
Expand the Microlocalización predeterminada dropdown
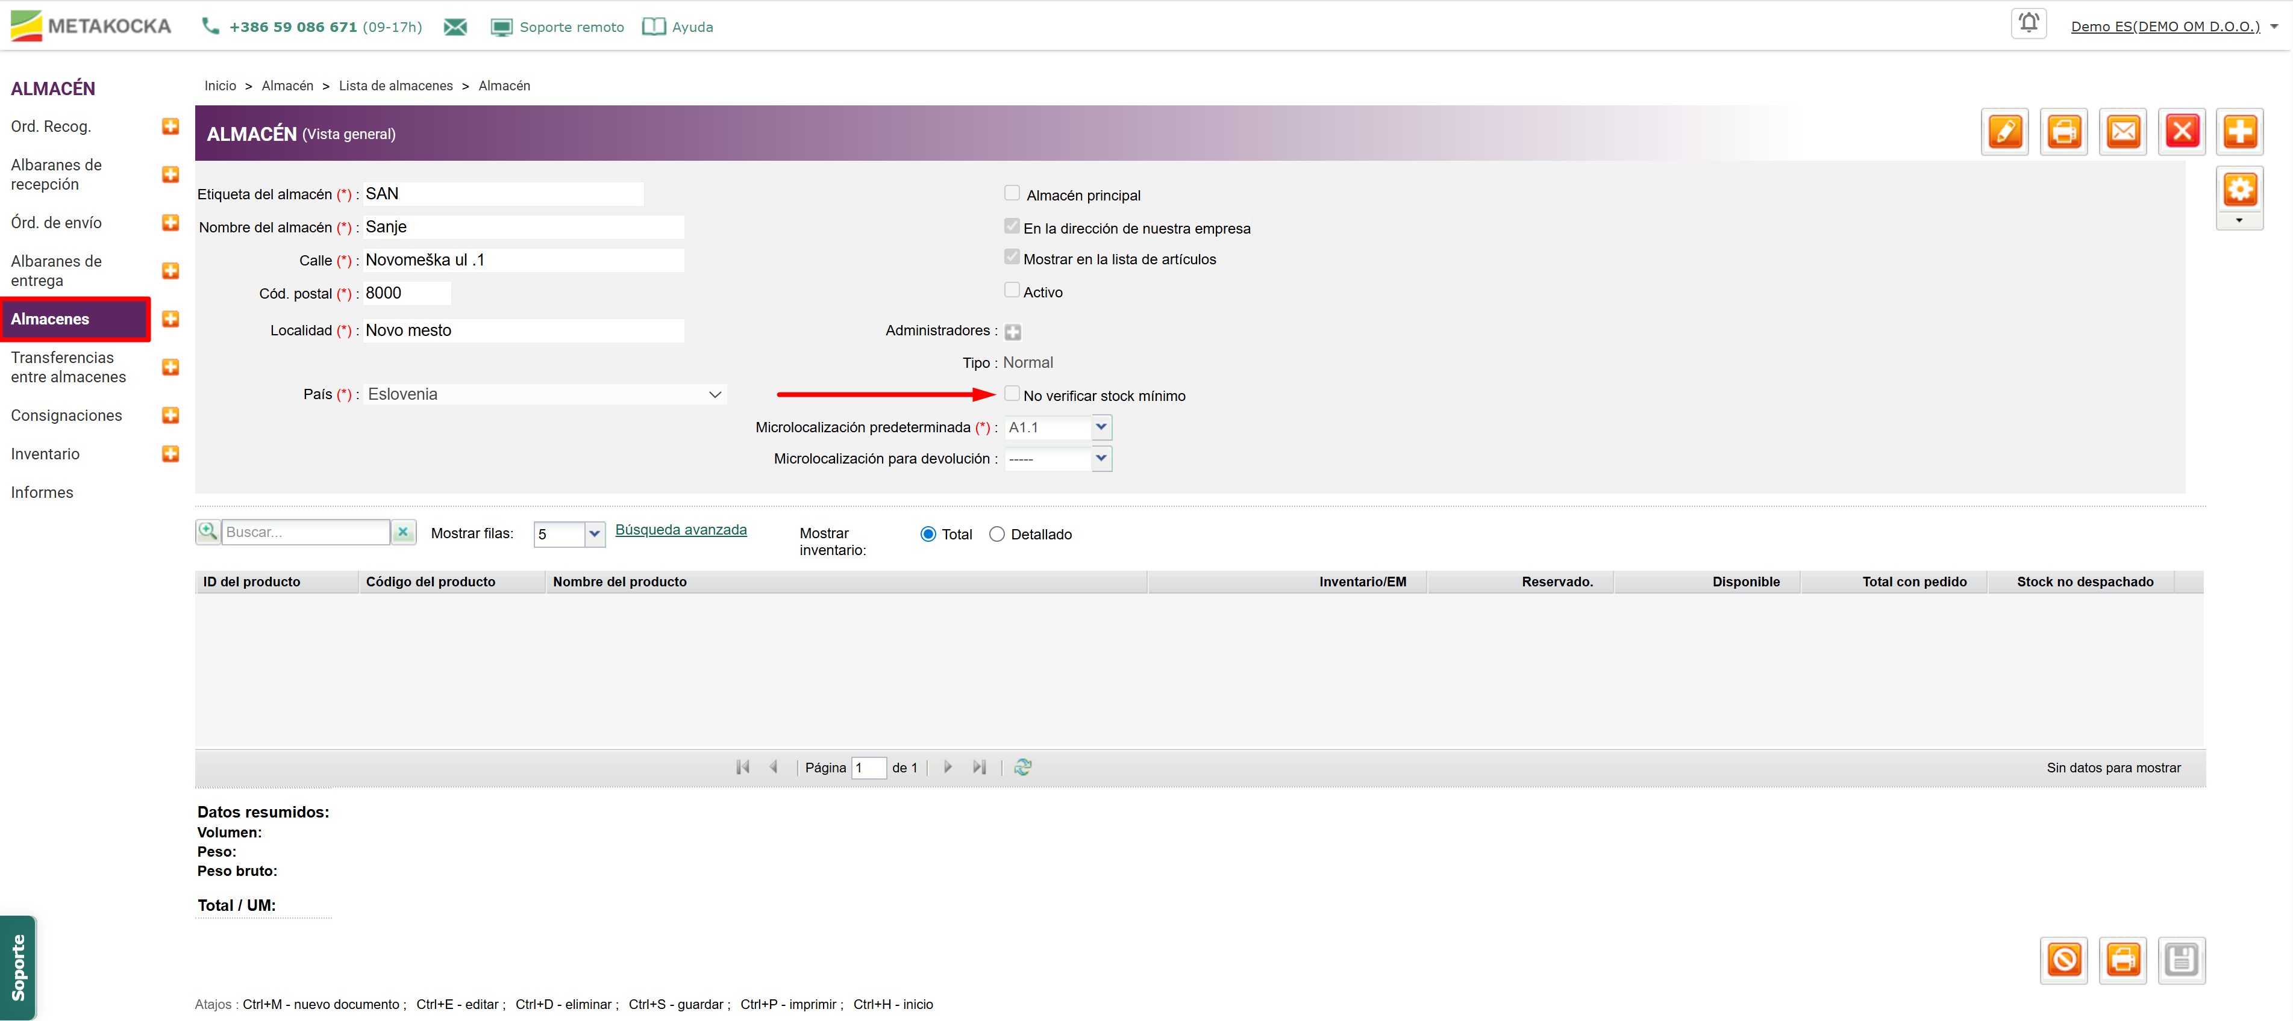pyautogui.click(x=1101, y=428)
